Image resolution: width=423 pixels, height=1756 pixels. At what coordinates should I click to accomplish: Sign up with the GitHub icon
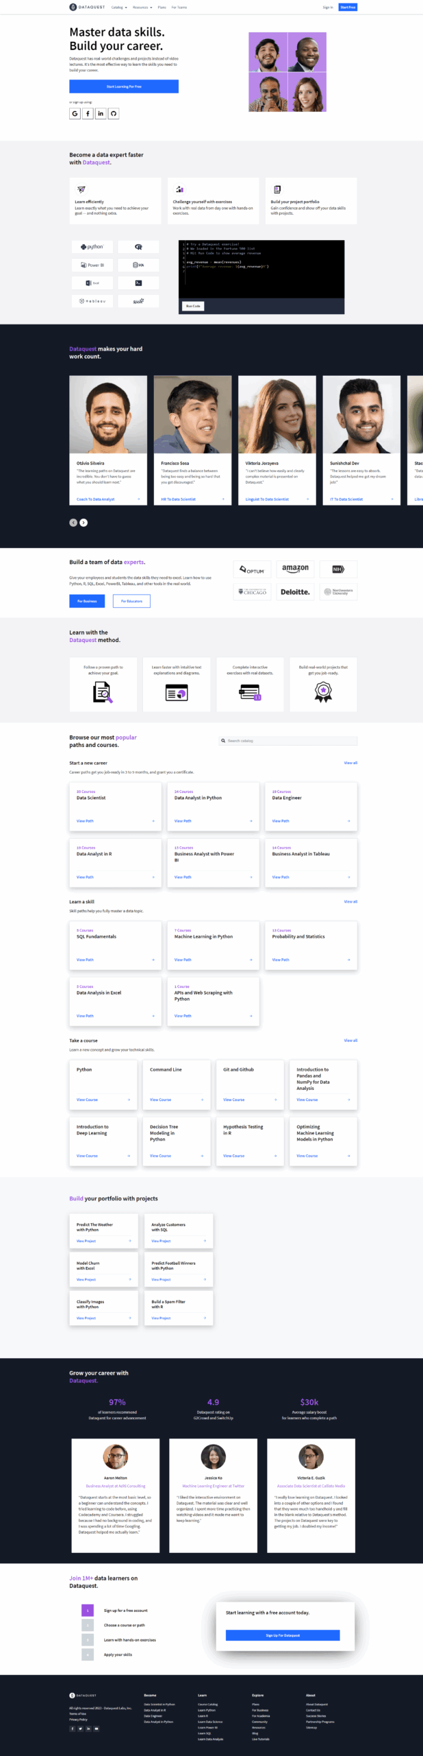click(x=114, y=114)
